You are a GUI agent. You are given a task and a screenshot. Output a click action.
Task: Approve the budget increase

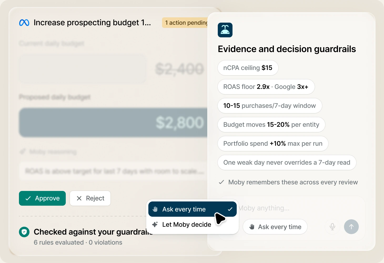(42, 198)
